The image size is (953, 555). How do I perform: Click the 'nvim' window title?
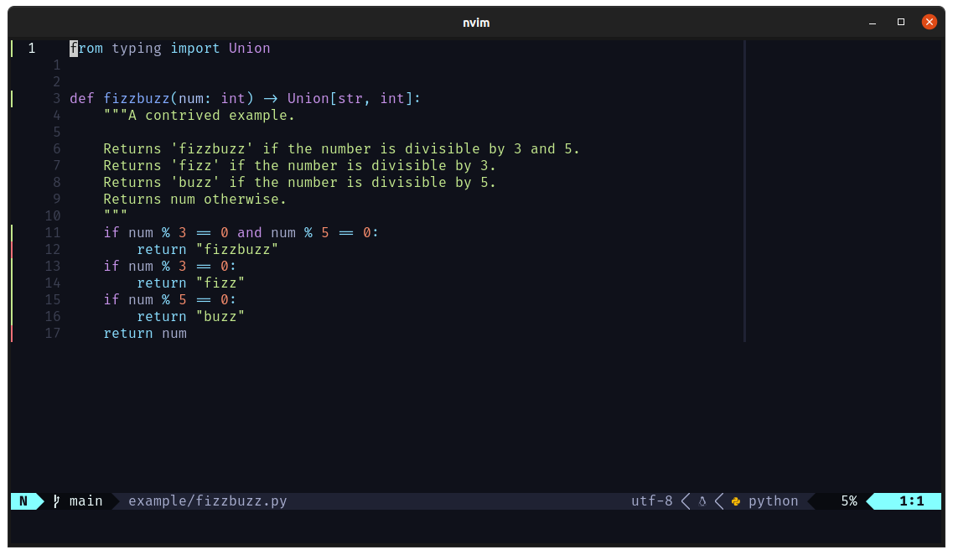click(x=476, y=23)
